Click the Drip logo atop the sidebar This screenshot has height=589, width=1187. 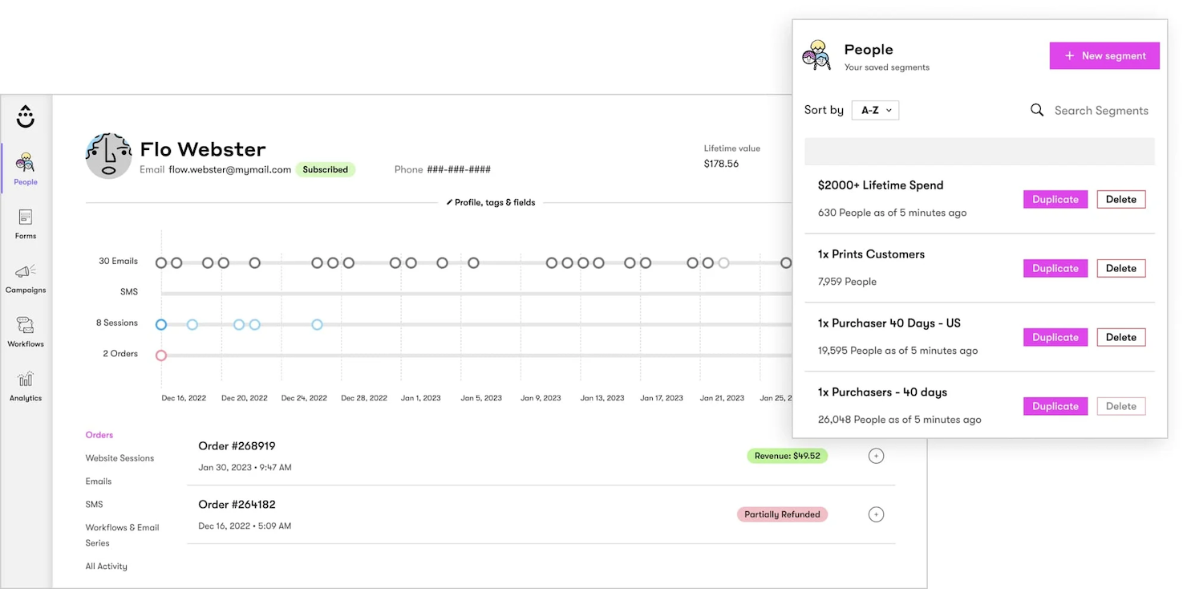[x=25, y=116]
